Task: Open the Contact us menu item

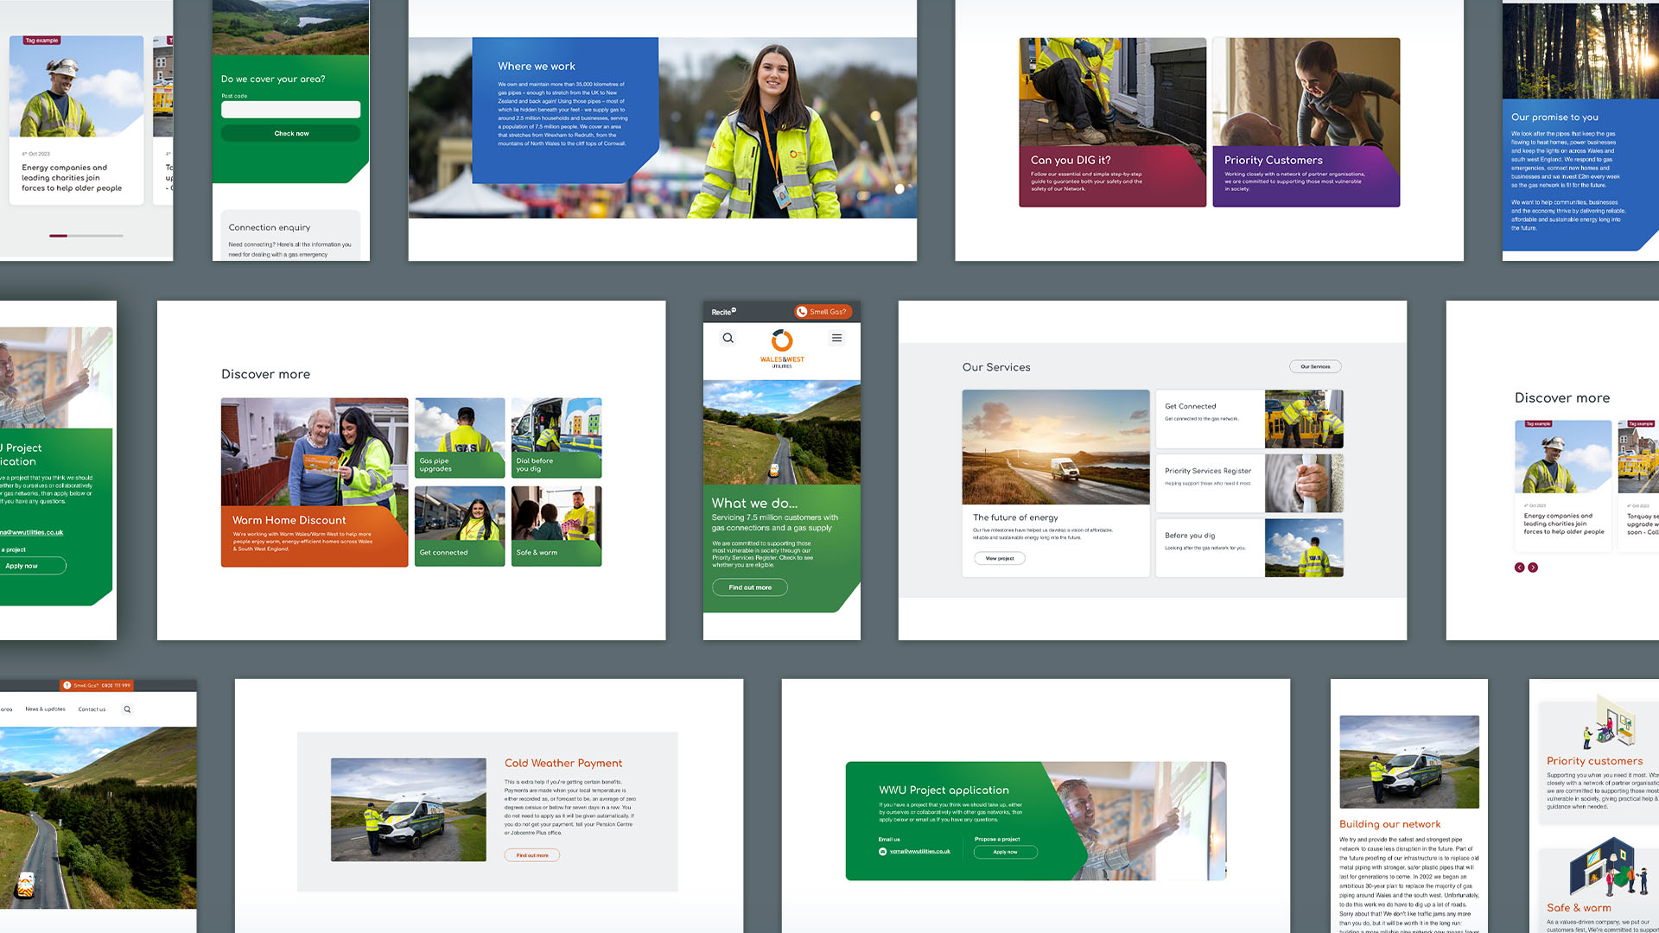Action: click(x=92, y=709)
